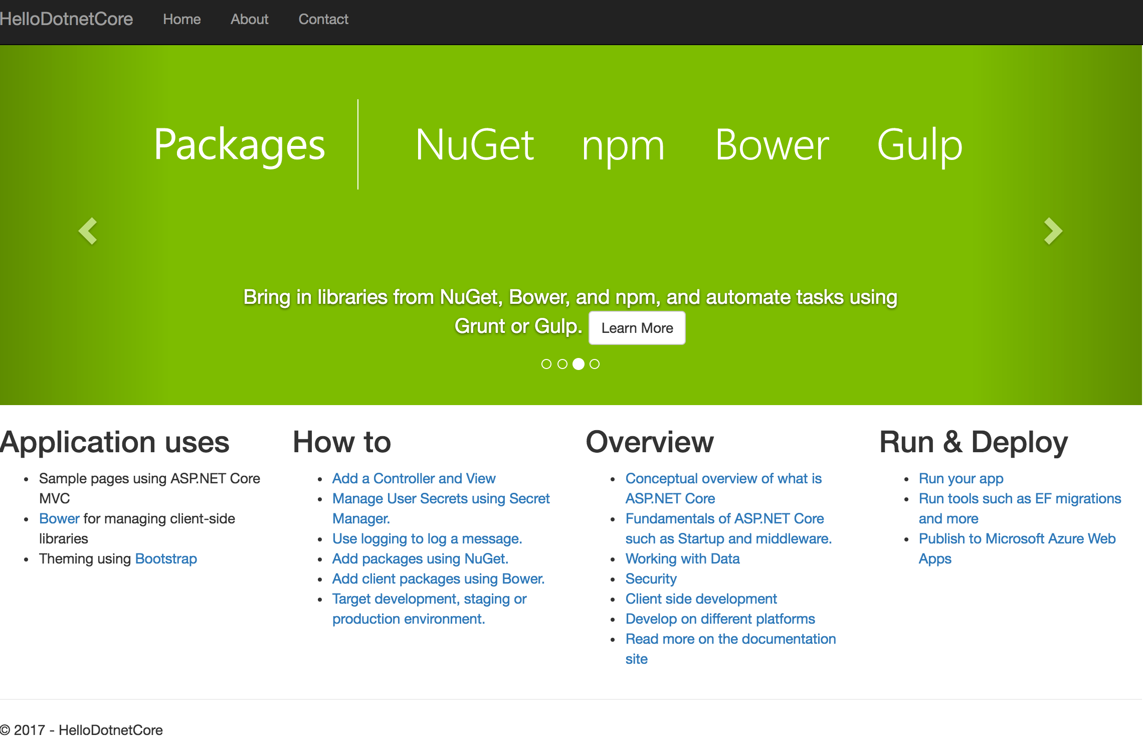Screen dimensions: 1143x738
Task: Open the Run your app link
Action: (961, 478)
